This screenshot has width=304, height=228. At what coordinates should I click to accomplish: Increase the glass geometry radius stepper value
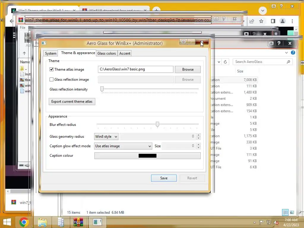tap(198, 135)
